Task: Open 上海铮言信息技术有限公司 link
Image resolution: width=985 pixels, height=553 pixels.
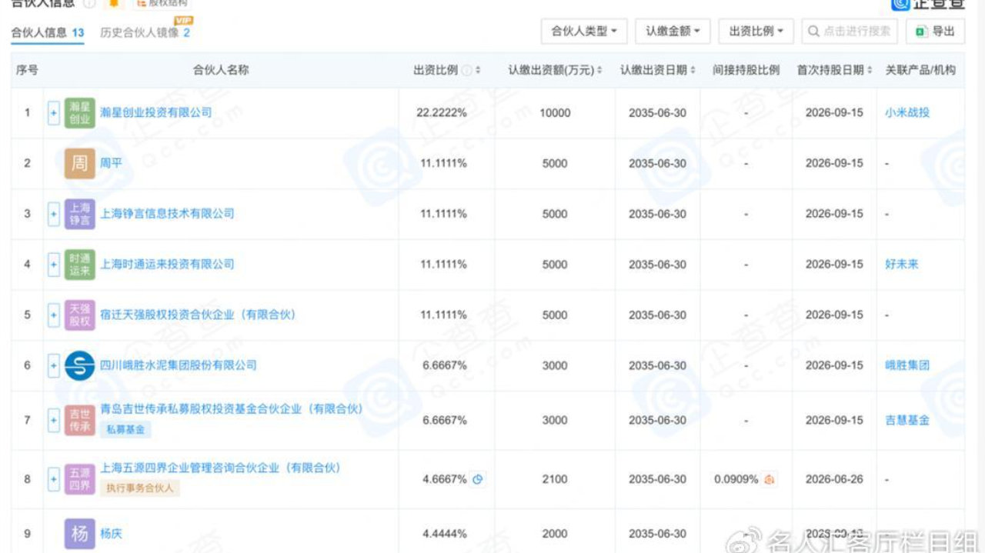Action: coord(167,214)
